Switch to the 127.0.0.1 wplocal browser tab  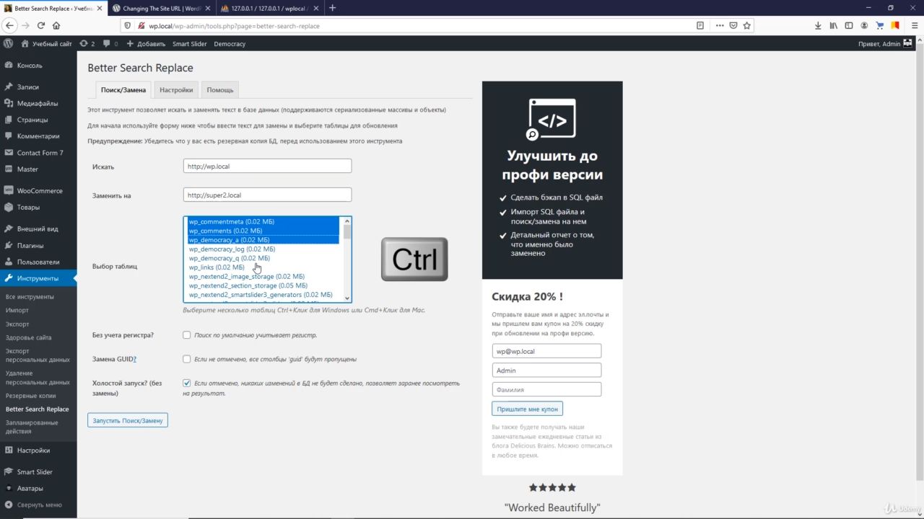coord(269,8)
